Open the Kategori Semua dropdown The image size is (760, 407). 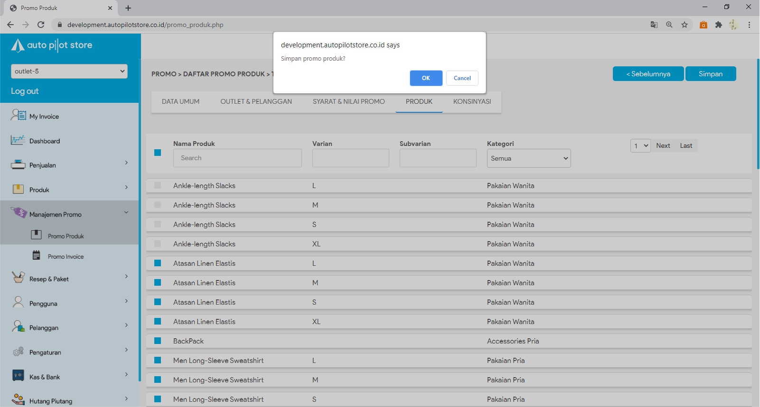pos(529,158)
